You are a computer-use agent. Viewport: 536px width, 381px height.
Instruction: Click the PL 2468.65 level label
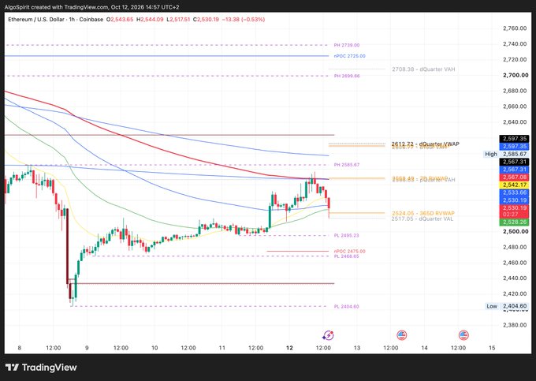tap(346, 256)
